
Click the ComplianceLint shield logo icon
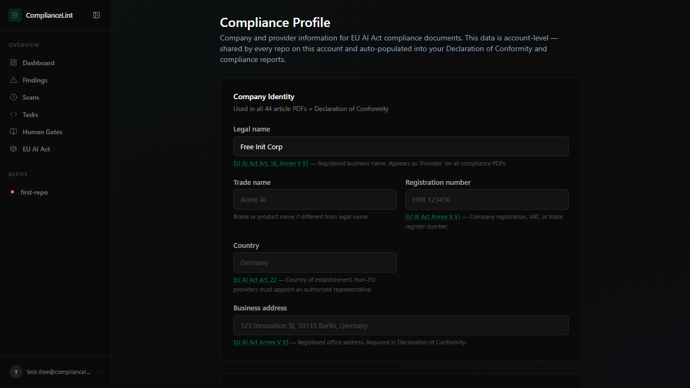pos(15,15)
